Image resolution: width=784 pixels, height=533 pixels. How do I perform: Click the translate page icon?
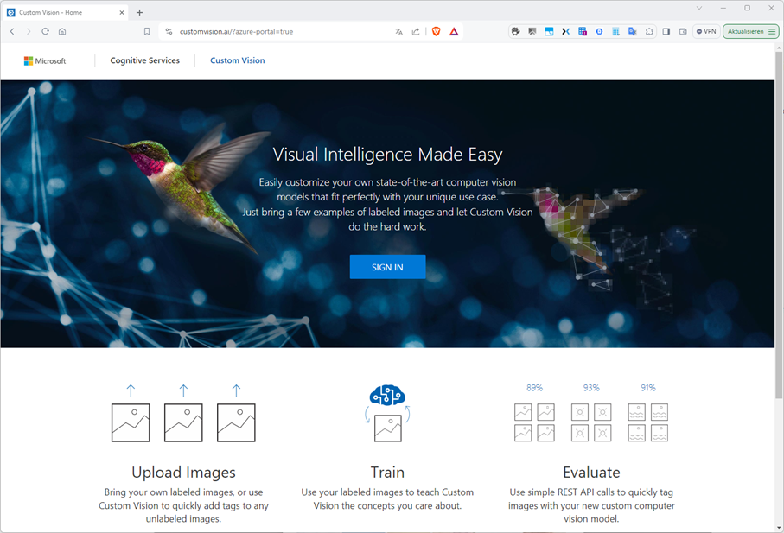tap(398, 31)
